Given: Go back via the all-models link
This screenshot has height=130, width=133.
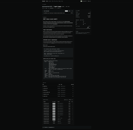Looking at the screenshot, I should [x=44, y=4].
